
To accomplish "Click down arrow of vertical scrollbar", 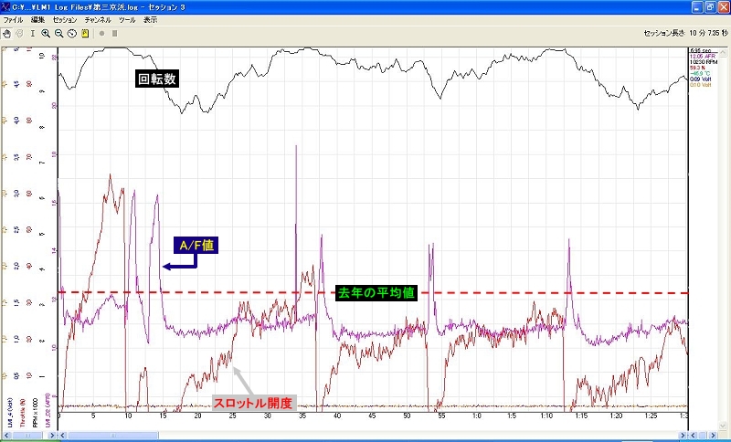I will point(723,426).
